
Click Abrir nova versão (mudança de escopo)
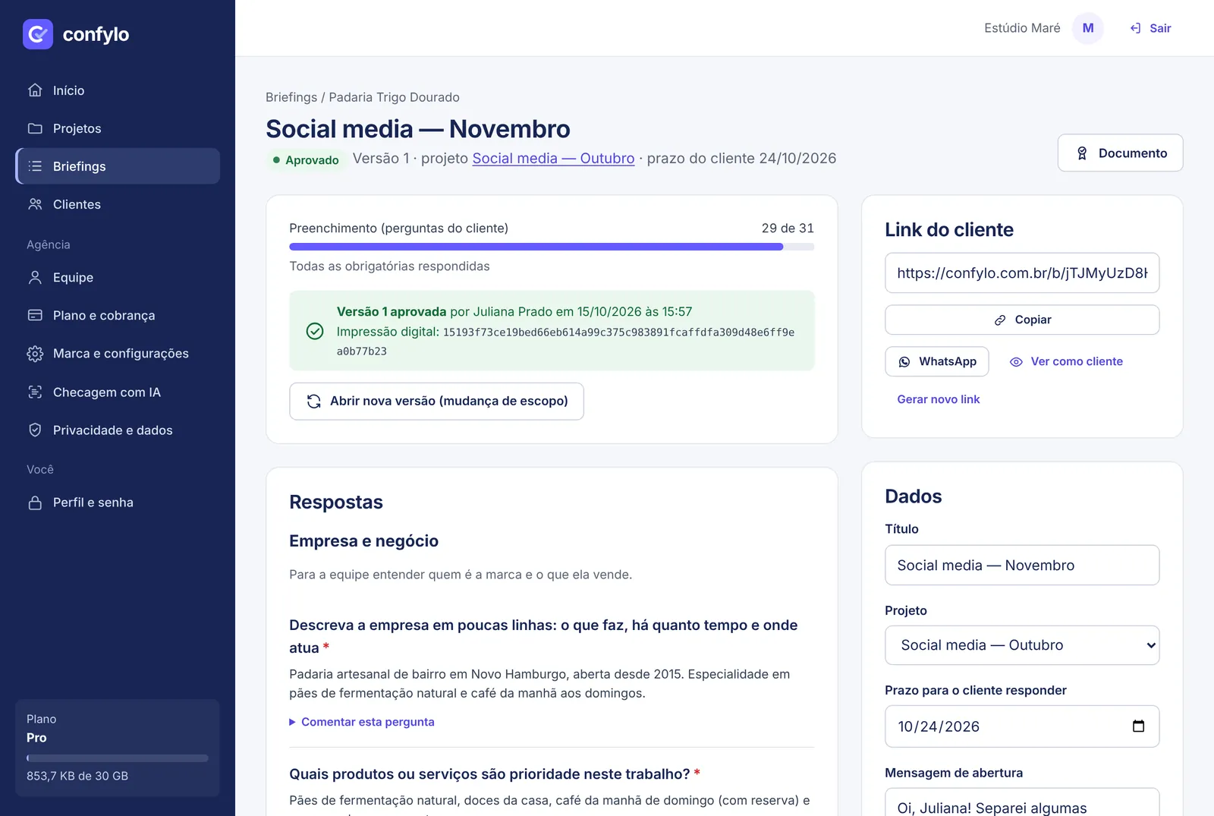(436, 401)
